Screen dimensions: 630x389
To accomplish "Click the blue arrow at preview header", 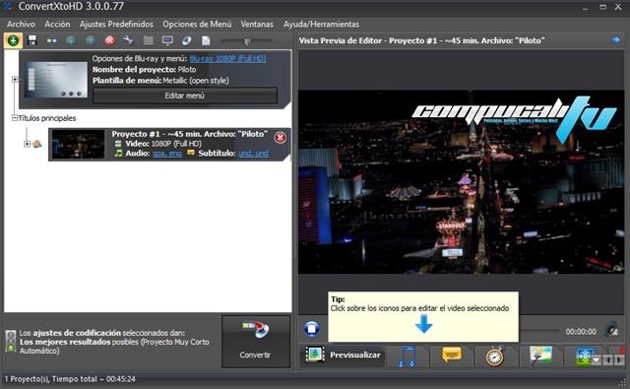I will 615,39.
